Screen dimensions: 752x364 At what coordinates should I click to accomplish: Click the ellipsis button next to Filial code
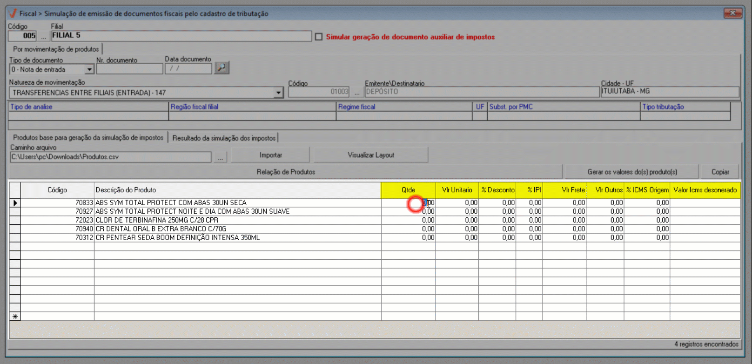(x=44, y=36)
